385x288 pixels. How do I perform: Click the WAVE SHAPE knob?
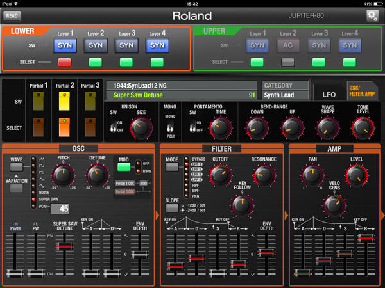point(327,128)
